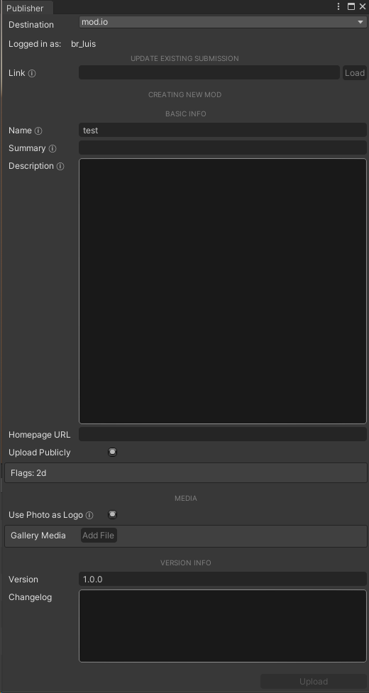
Task: Click the info icon next to Link
Action: coord(32,73)
